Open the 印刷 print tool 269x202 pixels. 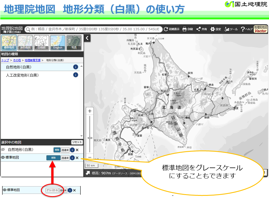pos(188,29)
